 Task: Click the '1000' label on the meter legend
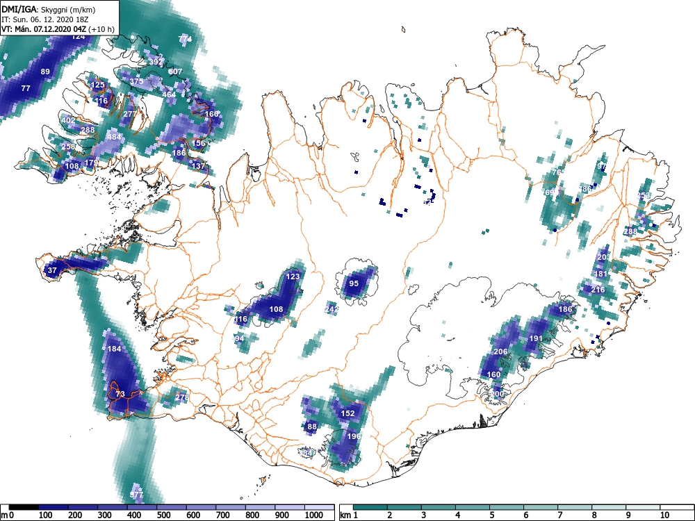pos(314,515)
